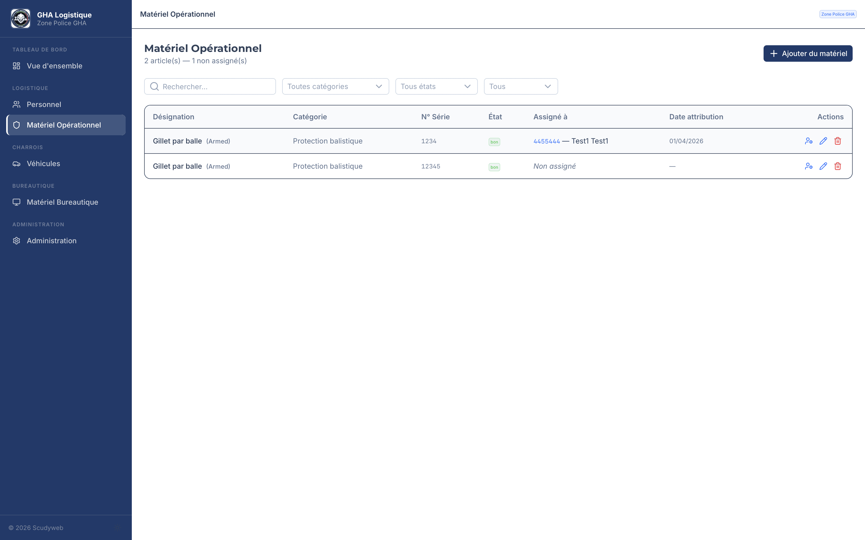The width and height of the screenshot is (865, 540).
Task: Go to Vue d'ensemble in sidebar
Action: 54,66
